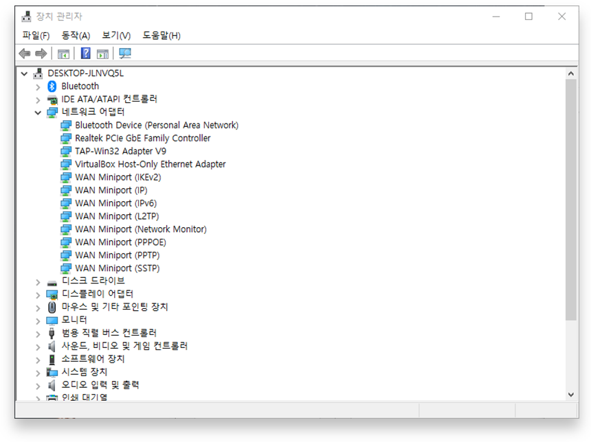Select the 모니터 tree label
591x442 pixels.
click(x=74, y=320)
